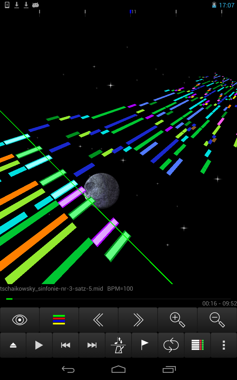Click the double right chevron button

pos(138,320)
